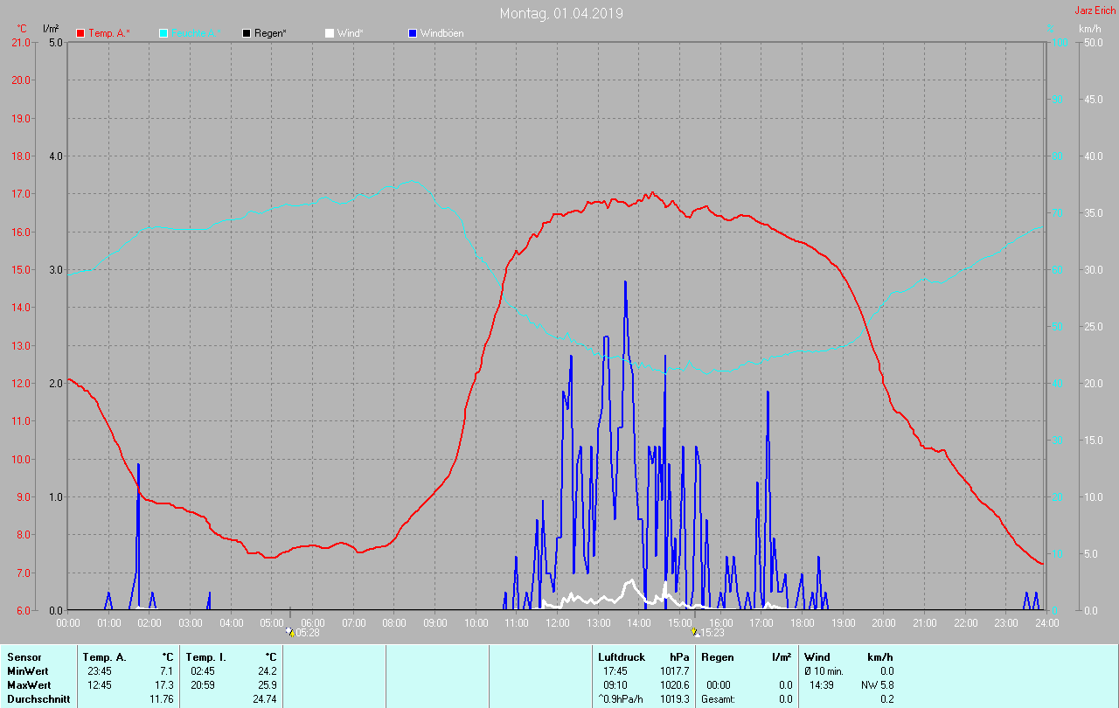Click the 'Durchschnitt' row label
This screenshot has height=708, width=1119.
pos(38,698)
